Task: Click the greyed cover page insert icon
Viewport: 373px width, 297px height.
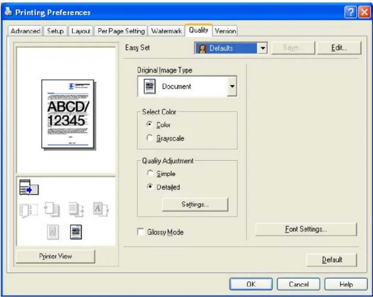Action: pyautogui.click(x=52, y=210)
